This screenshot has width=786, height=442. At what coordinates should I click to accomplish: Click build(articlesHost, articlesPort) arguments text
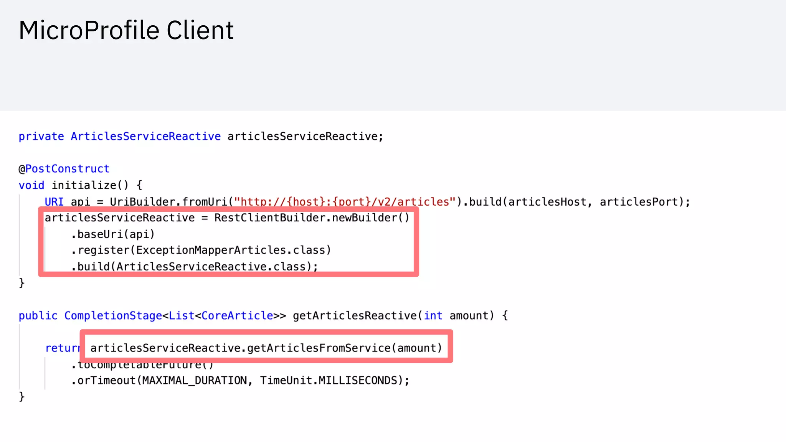pos(580,202)
